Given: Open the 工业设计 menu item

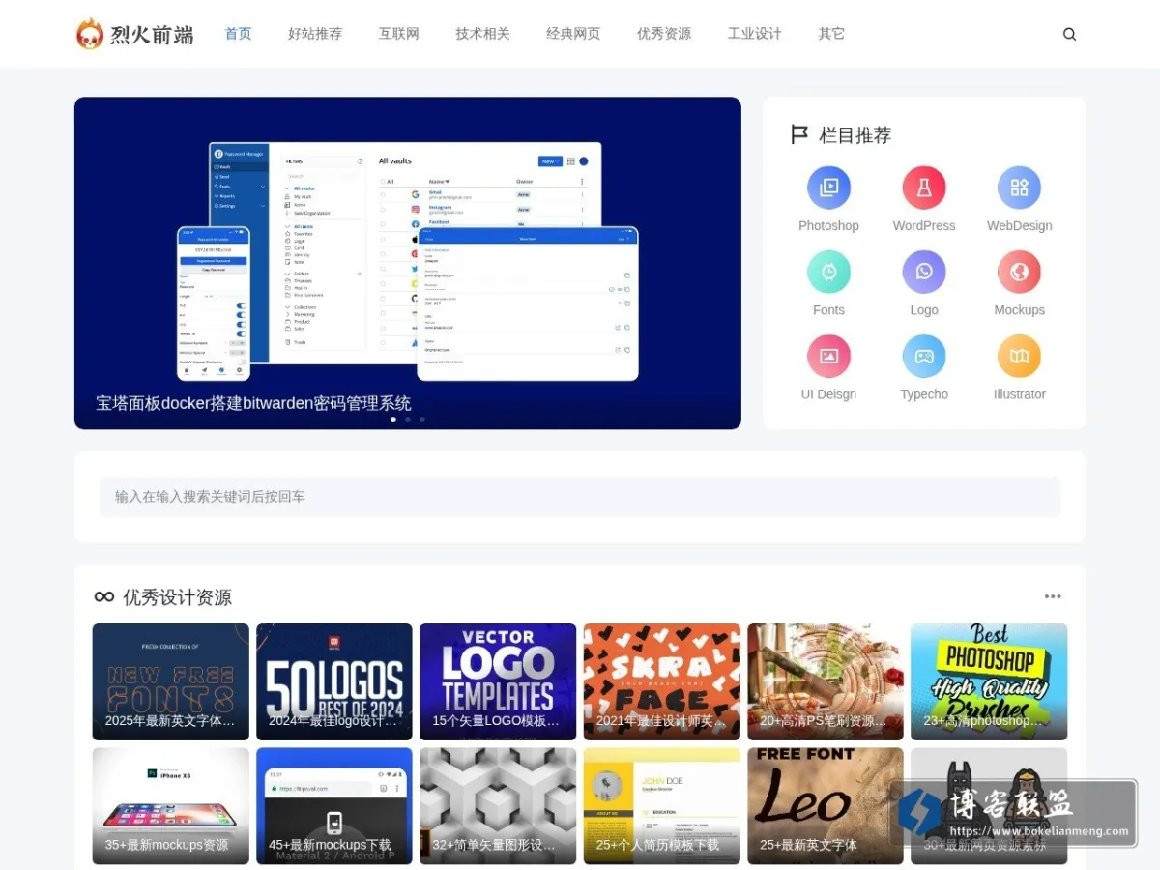Looking at the screenshot, I should (x=755, y=34).
